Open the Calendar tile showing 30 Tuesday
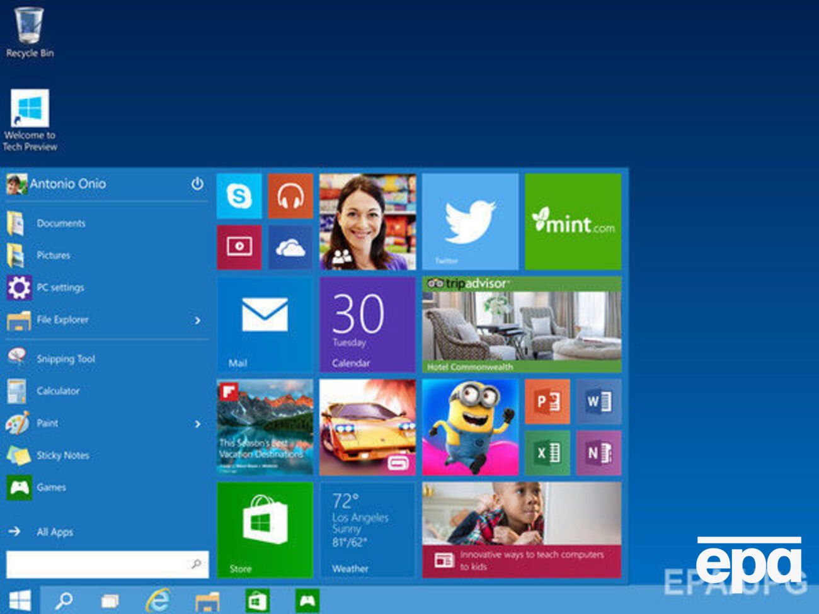819x614 pixels. point(368,324)
